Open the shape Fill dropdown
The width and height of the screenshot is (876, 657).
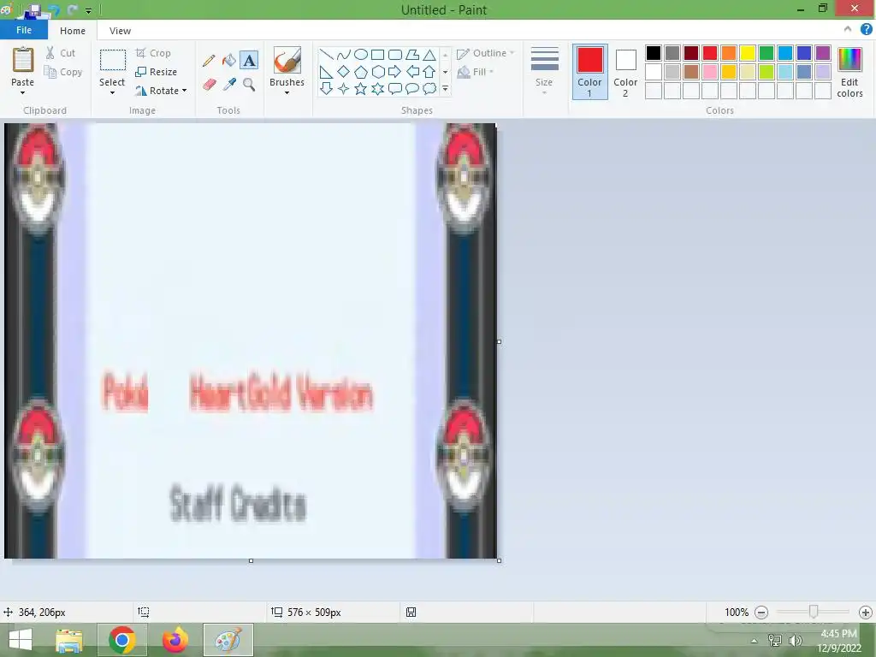click(x=476, y=72)
